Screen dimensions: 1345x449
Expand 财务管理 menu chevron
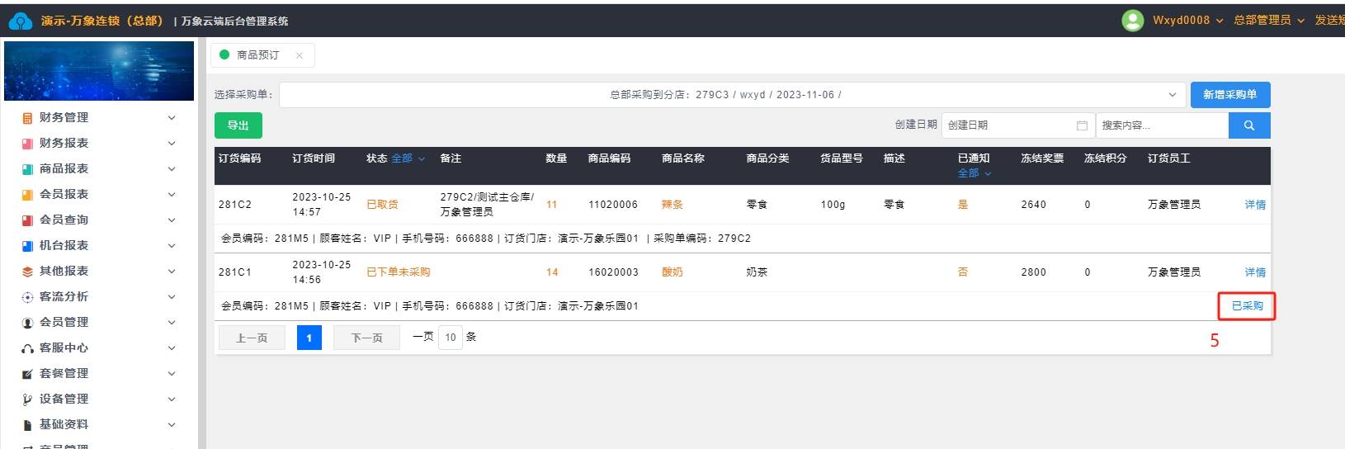point(172,118)
